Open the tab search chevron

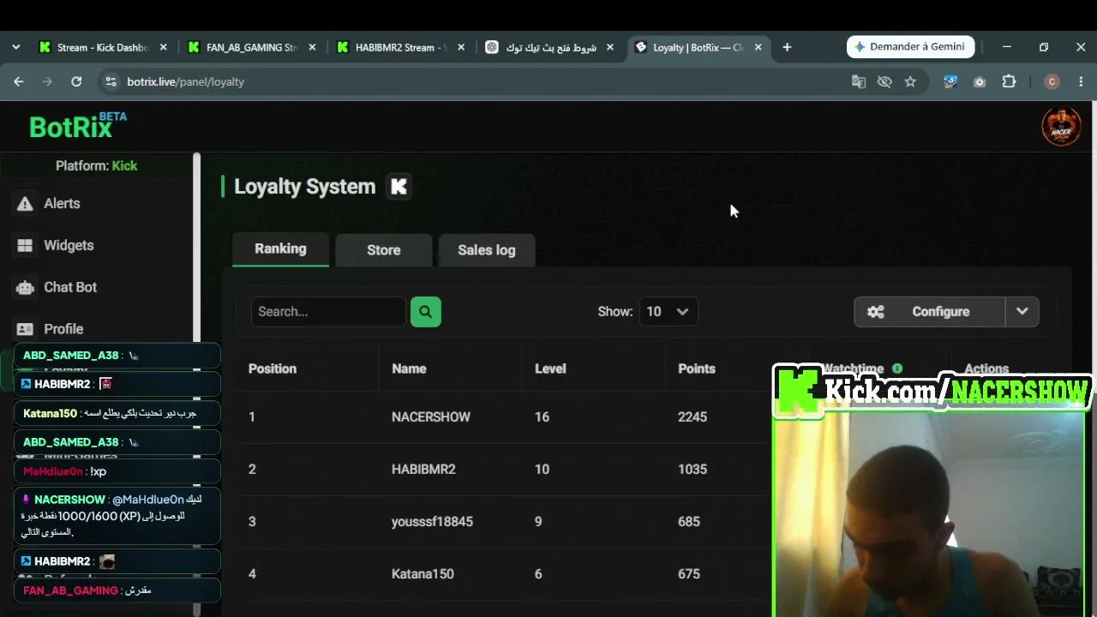(x=15, y=47)
